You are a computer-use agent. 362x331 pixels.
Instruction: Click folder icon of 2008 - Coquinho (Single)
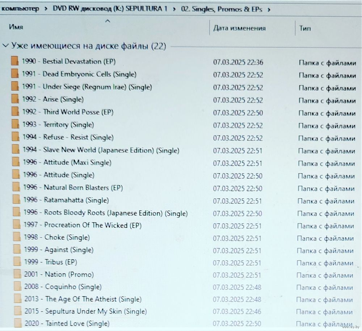pos(17,286)
